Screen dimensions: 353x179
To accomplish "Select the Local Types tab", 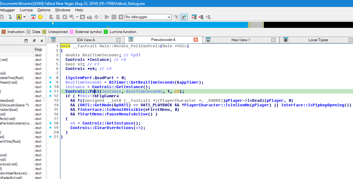I will (x=318, y=40).
